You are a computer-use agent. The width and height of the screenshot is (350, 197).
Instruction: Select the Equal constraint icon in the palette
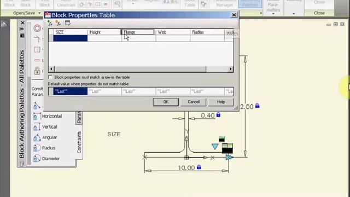tap(37, 60)
